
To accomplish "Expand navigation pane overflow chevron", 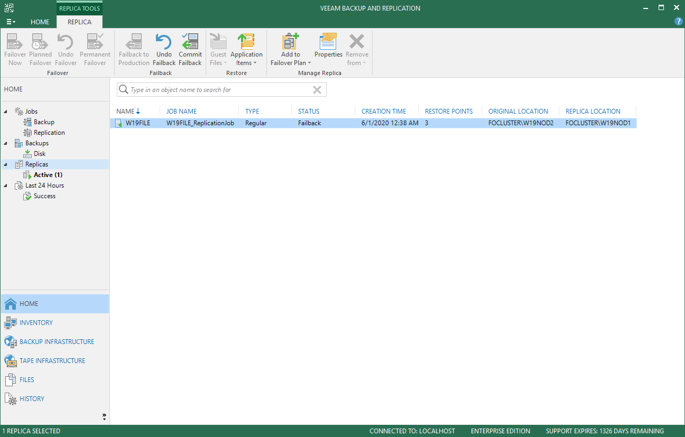I will (x=104, y=417).
